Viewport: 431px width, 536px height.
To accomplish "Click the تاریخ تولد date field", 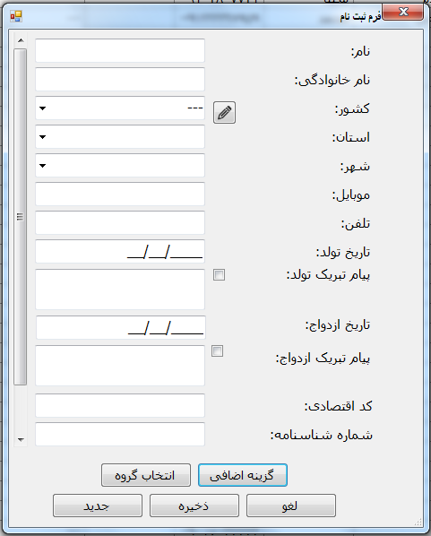I will click(x=120, y=252).
